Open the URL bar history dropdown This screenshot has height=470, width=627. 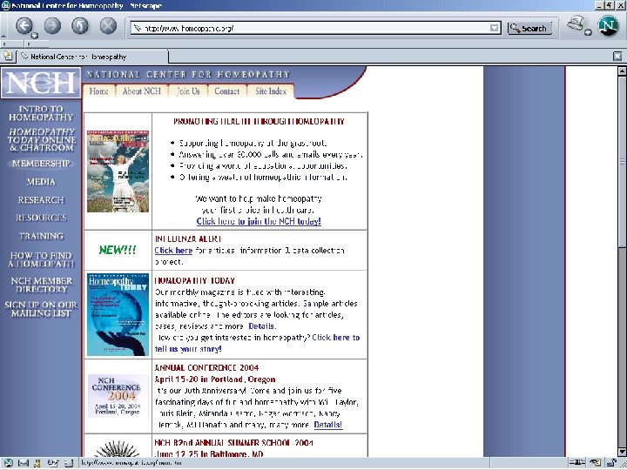tap(495, 28)
